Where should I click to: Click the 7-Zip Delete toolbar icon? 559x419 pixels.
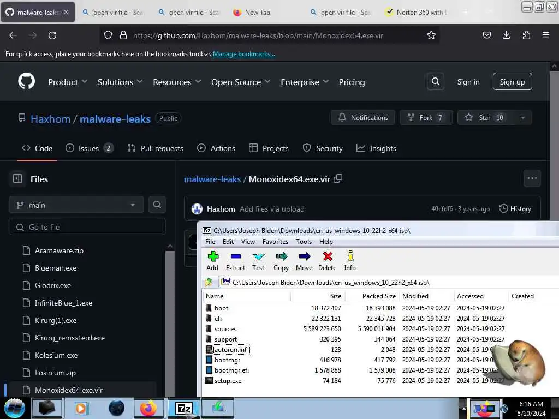(x=328, y=256)
